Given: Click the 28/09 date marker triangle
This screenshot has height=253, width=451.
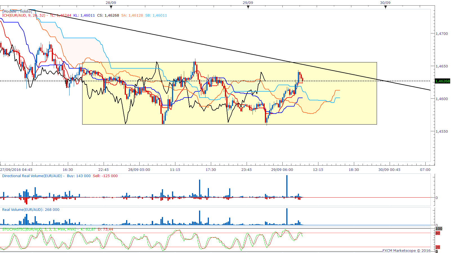Looking at the screenshot, I should click(111, 7).
